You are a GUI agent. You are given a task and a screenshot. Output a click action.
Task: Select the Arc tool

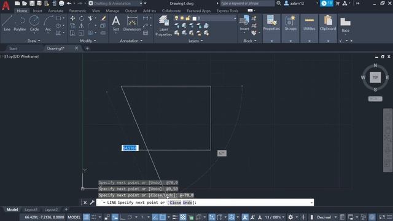(x=48, y=23)
